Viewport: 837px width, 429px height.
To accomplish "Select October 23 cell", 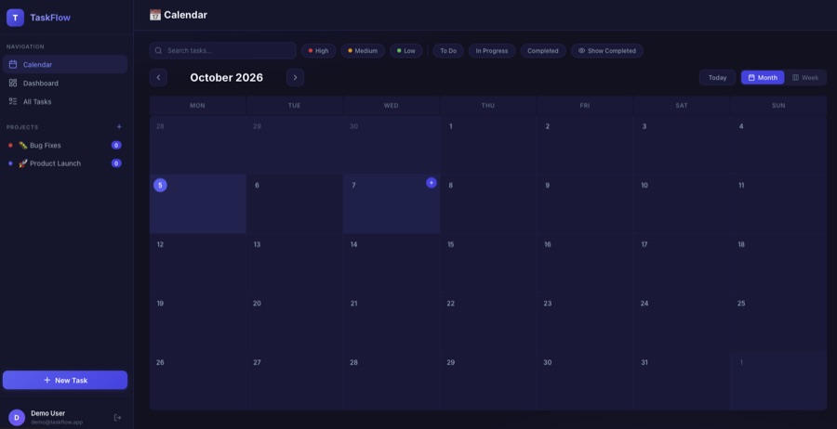I will coord(585,322).
